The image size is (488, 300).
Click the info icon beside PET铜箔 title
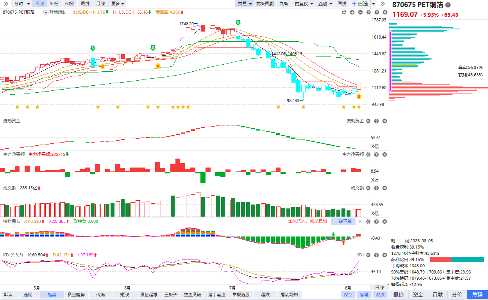pos(448,5)
